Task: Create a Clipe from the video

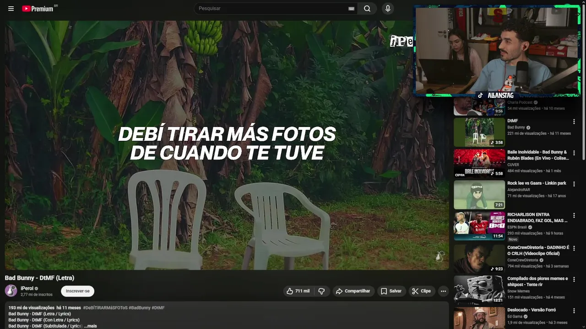Action: pyautogui.click(x=421, y=291)
